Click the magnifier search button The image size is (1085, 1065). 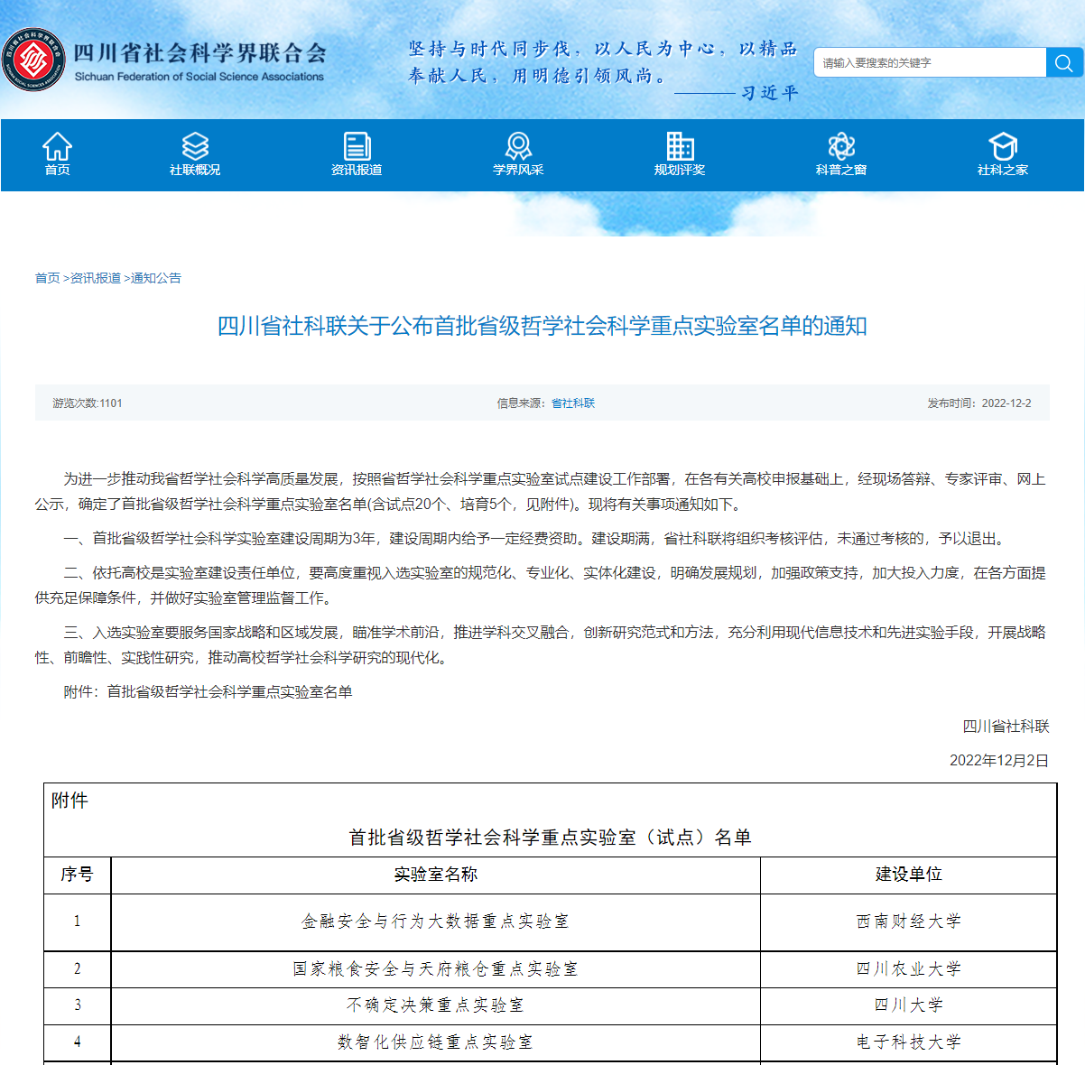point(1064,62)
